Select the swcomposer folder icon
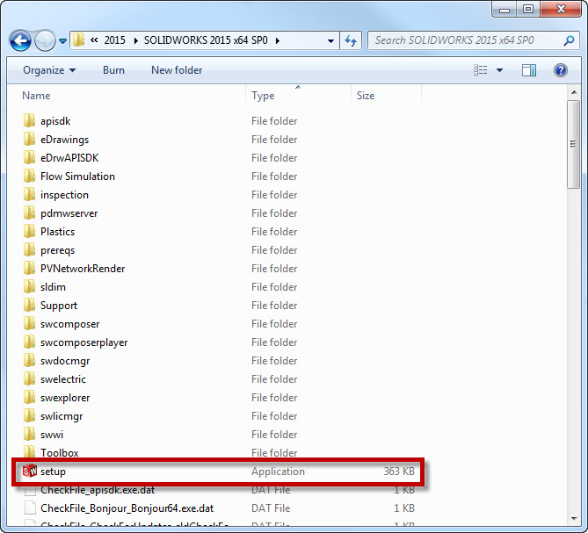Viewport: 588px width, 533px height. pyautogui.click(x=29, y=323)
